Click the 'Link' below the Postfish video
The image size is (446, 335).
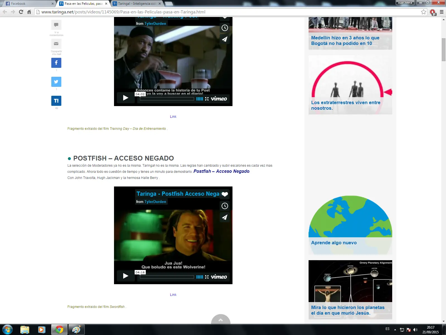pyautogui.click(x=173, y=295)
